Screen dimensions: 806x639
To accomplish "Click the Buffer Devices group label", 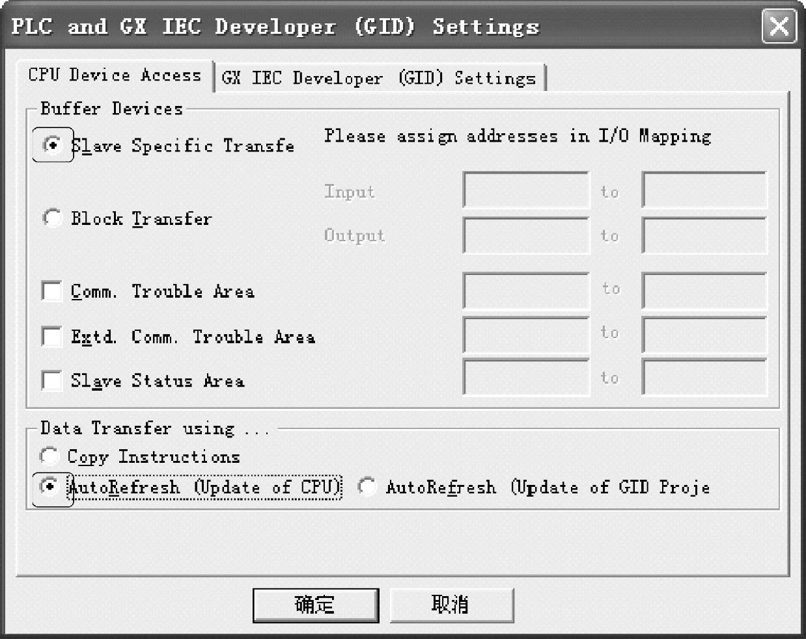I will tap(111, 108).
